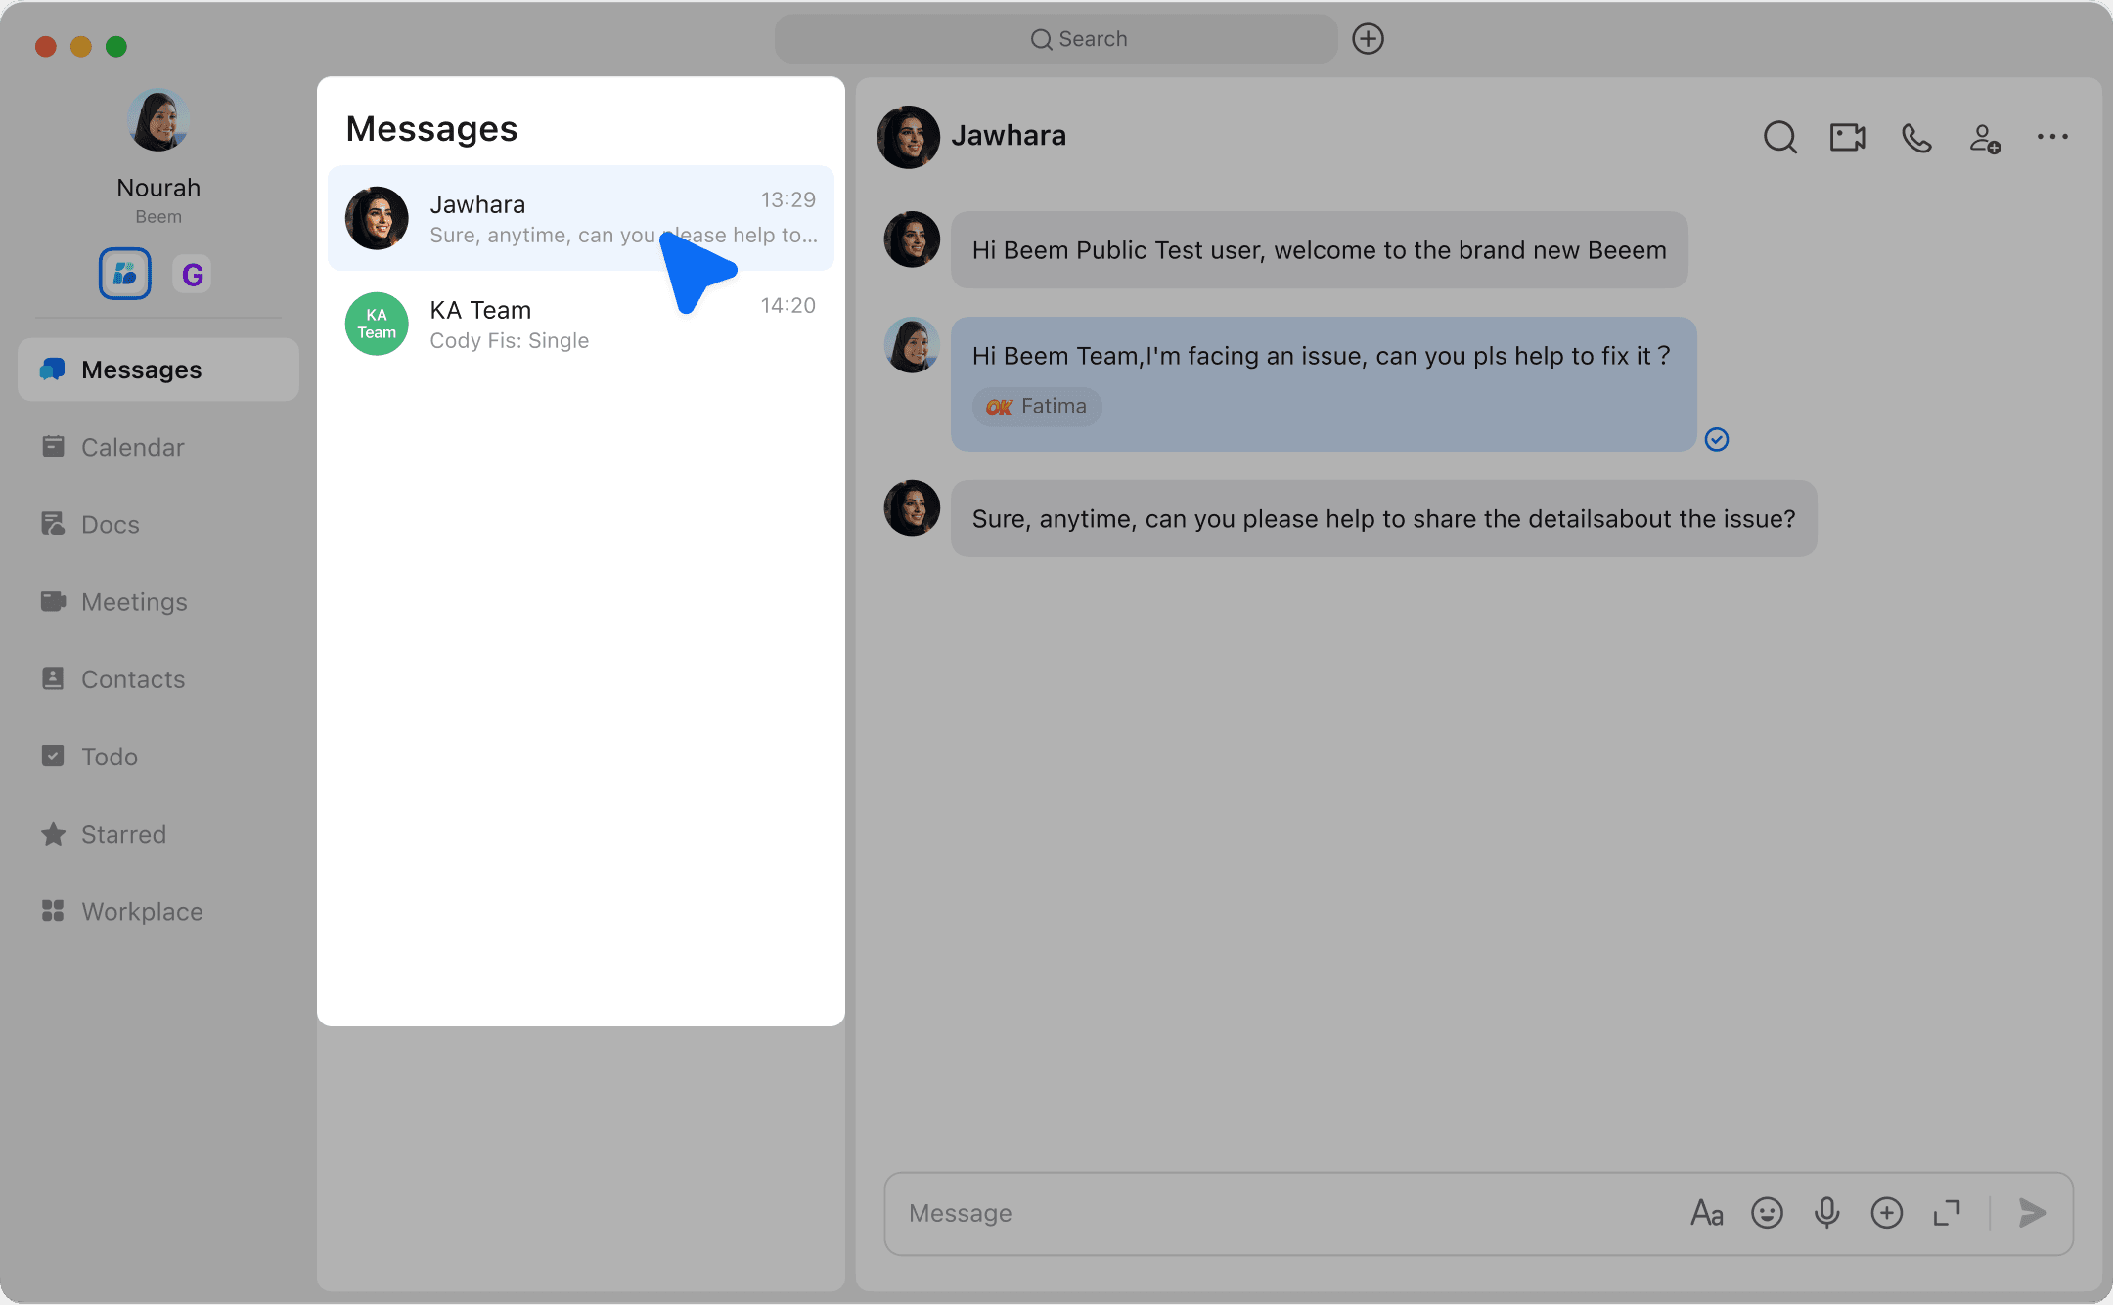This screenshot has width=2113, height=1305.
Task: Select the Beem workspace icon
Action: coord(125,274)
